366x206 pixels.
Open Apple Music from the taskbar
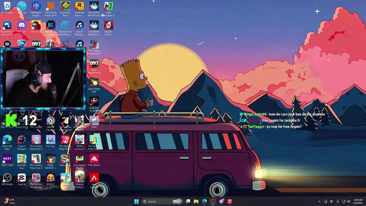click(230, 201)
